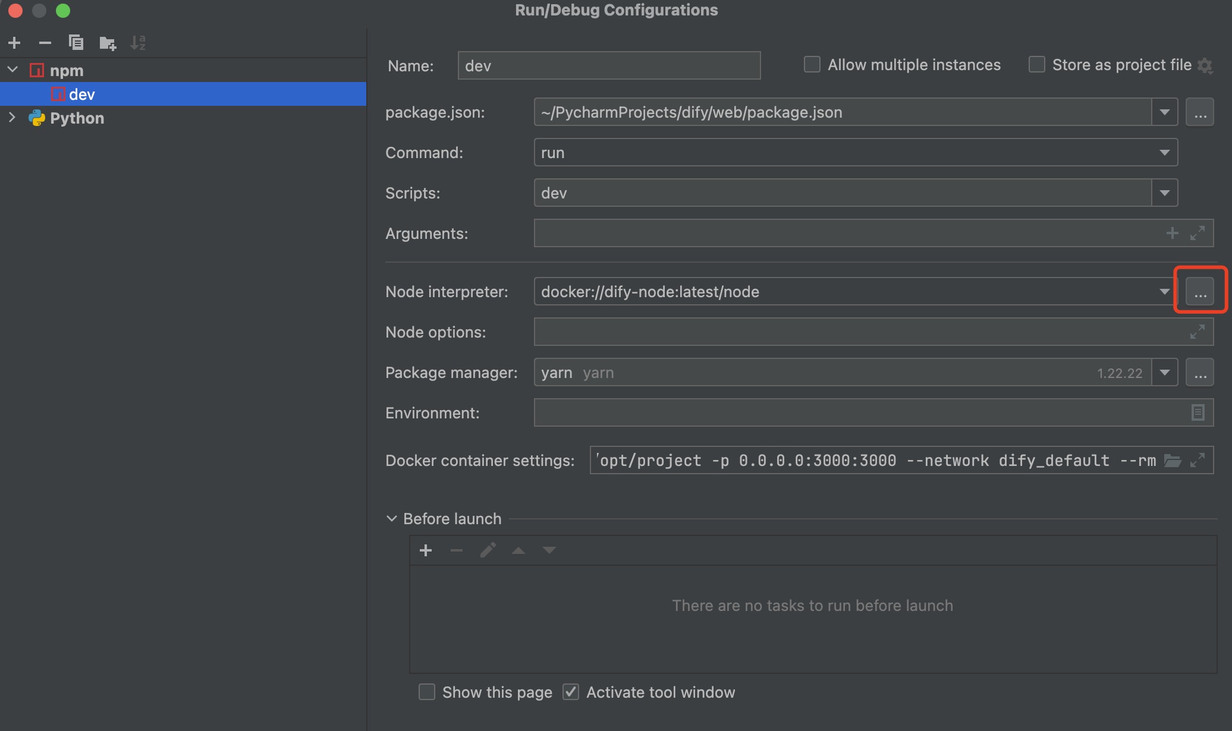Click the Name text field

coord(609,65)
